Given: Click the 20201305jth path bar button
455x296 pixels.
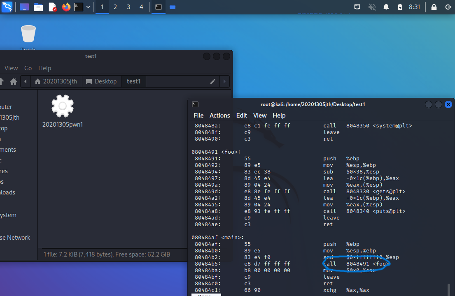Looking at the screenshot, I should point(56,81).
